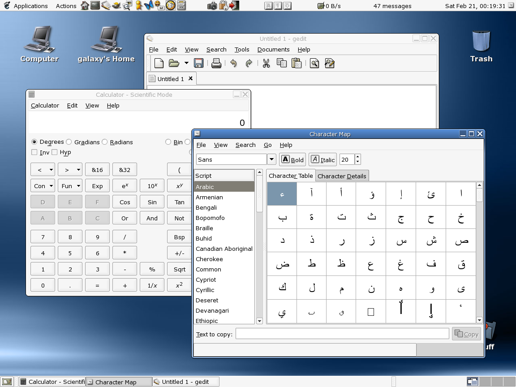Click the Save icon in gedit toolbar
Screen dimensions: 516x387
[x=198, y=63]
